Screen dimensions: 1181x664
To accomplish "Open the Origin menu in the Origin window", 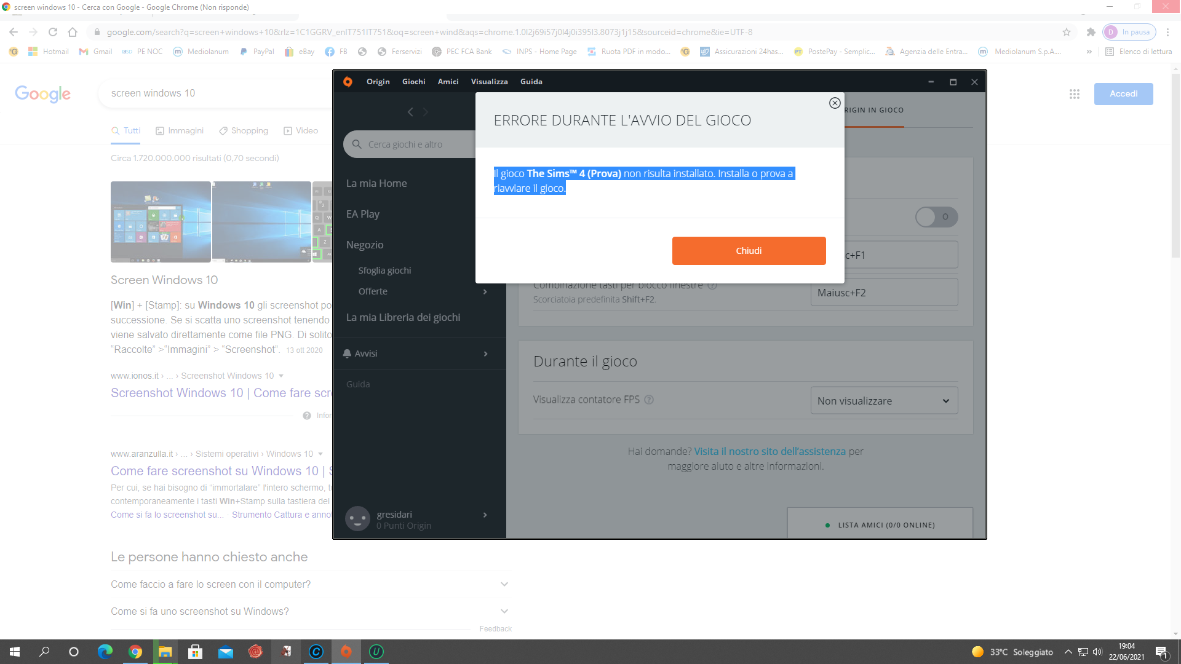I will [378, 82].
